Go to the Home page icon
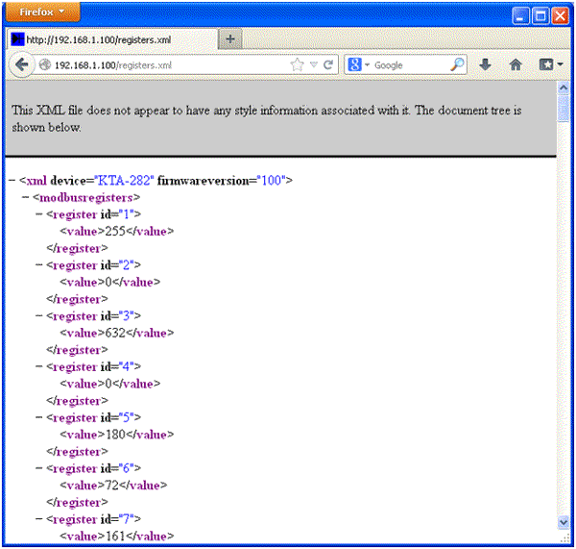This screenshot has width=576, height=549. [516, 64]
